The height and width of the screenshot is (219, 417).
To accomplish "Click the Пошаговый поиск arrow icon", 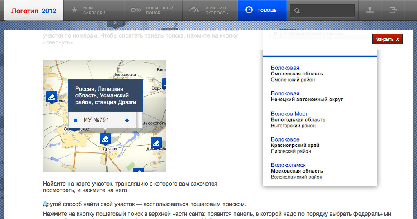I will (136, 10).
